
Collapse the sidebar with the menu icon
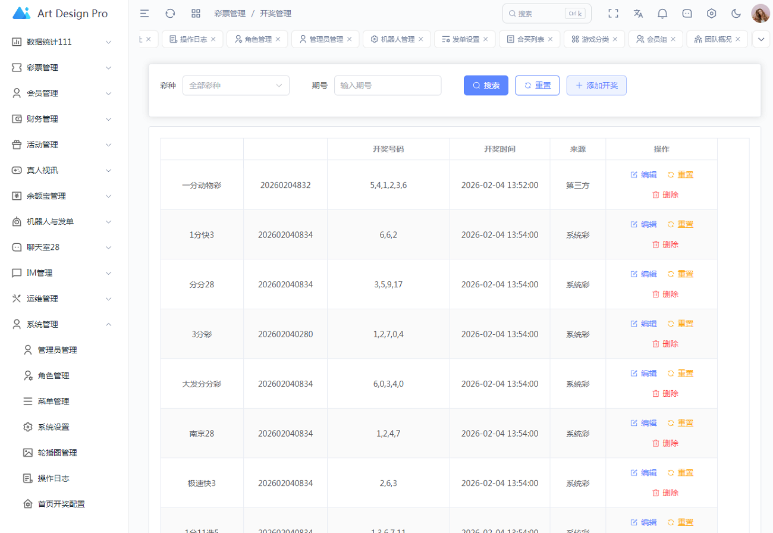(144, 14)
